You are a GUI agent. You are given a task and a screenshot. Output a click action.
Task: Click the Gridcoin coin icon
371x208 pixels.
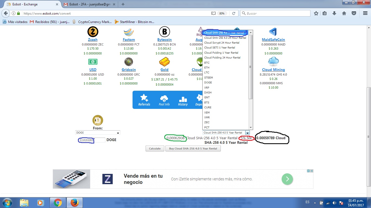point(129,62)
